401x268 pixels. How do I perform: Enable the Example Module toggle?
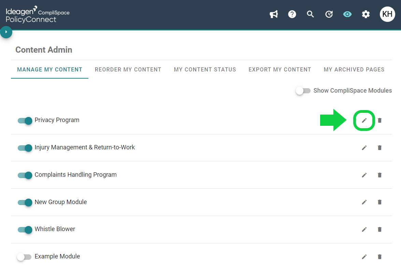(x=24, y=257)
